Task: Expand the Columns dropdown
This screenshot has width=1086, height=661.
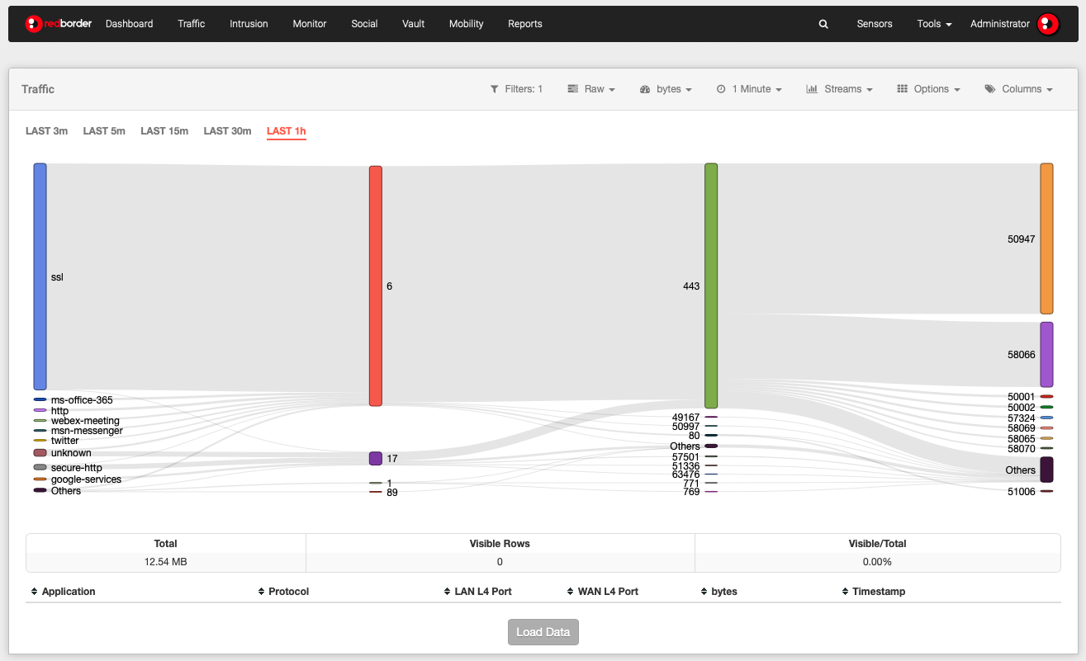Action: pyautogui.click(x=1018, y=89)
